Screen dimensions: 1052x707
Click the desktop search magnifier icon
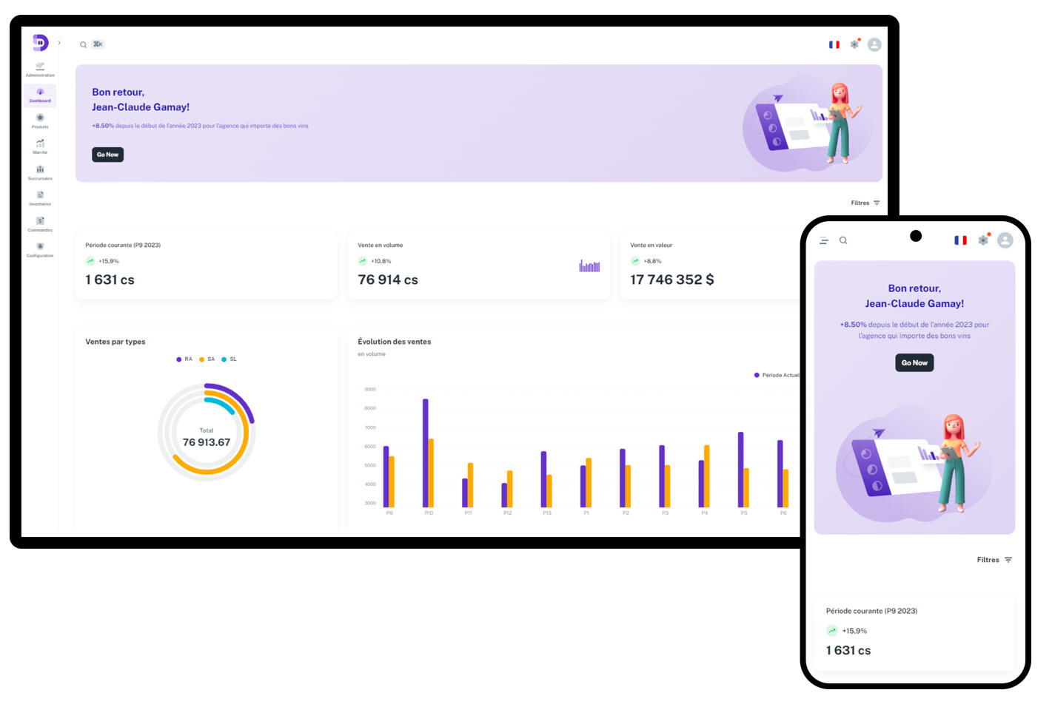(x=84, y=45)
